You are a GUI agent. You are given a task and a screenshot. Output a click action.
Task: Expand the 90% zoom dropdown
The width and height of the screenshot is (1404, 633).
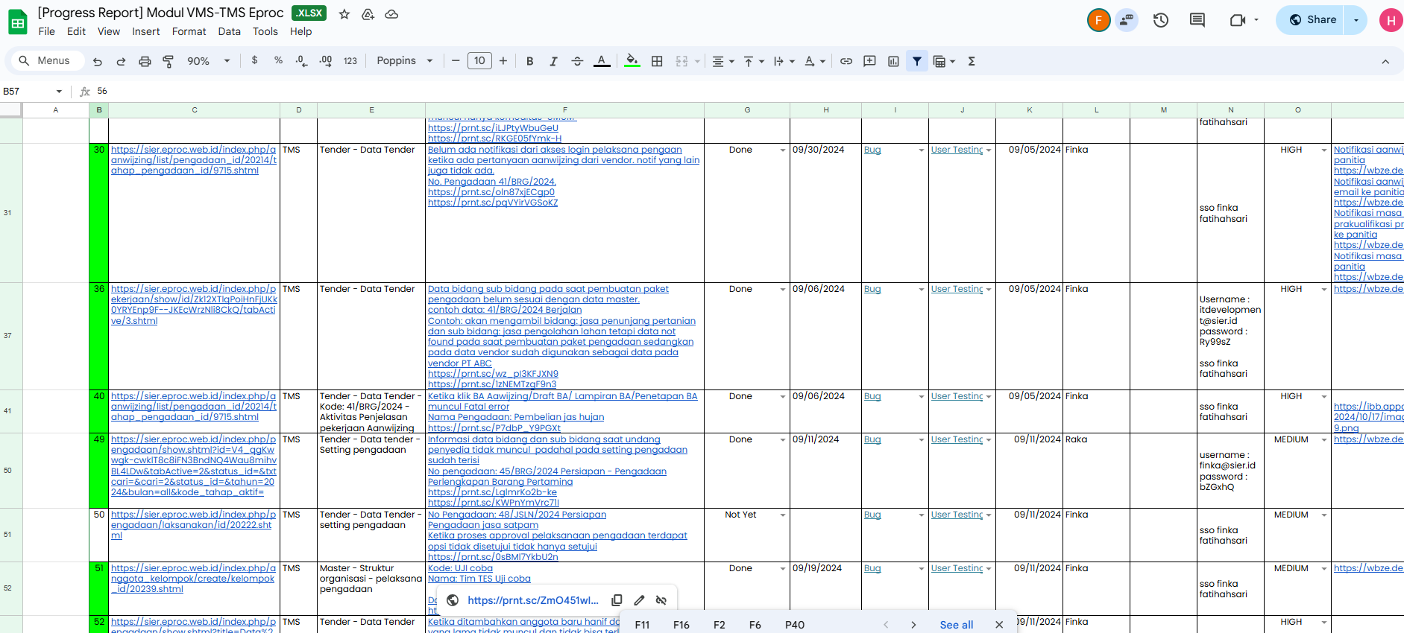tap(208, 61)
